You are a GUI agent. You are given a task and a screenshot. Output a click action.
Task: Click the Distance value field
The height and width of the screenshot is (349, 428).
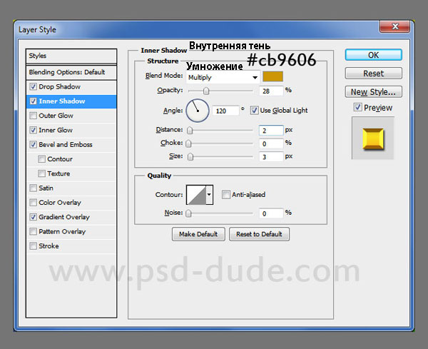pyautogui.click(x=271, y=131)
